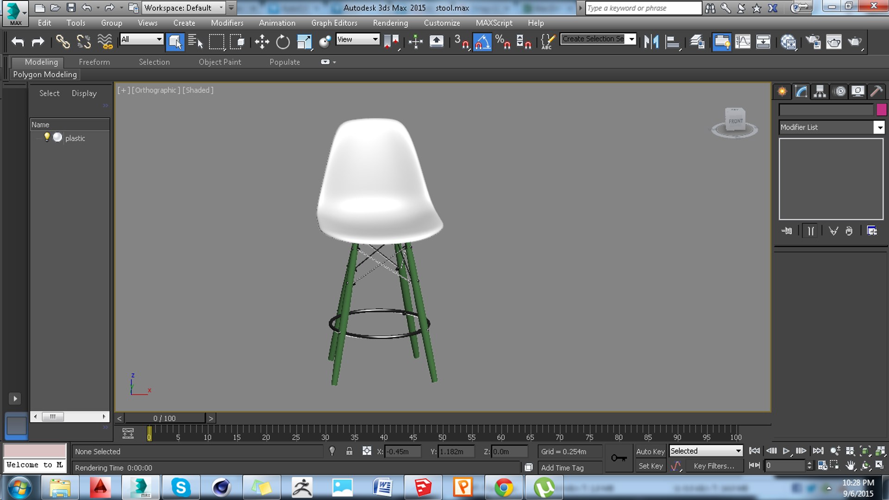Open the All selection filter dropdown

[x=142, y=39]
